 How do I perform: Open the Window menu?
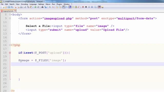(67, 4)
